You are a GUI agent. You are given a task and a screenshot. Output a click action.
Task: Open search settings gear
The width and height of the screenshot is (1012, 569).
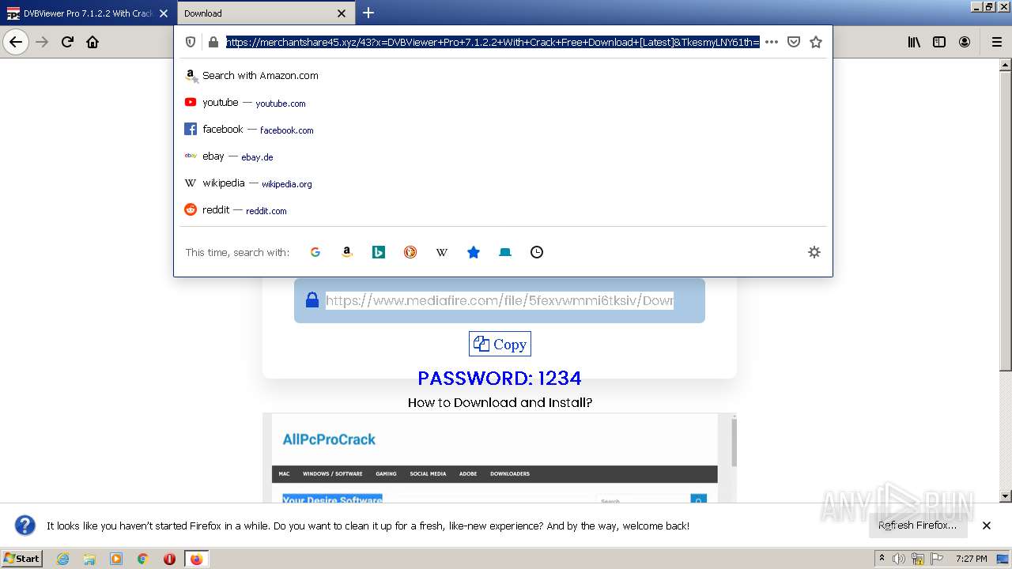(x=814, y=252)
